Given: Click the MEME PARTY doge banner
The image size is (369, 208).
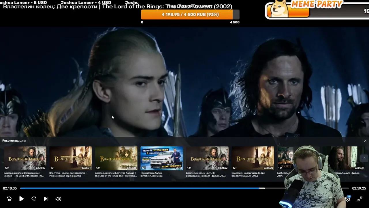Looking at the screenshot, I should click(x=317, y=10).
